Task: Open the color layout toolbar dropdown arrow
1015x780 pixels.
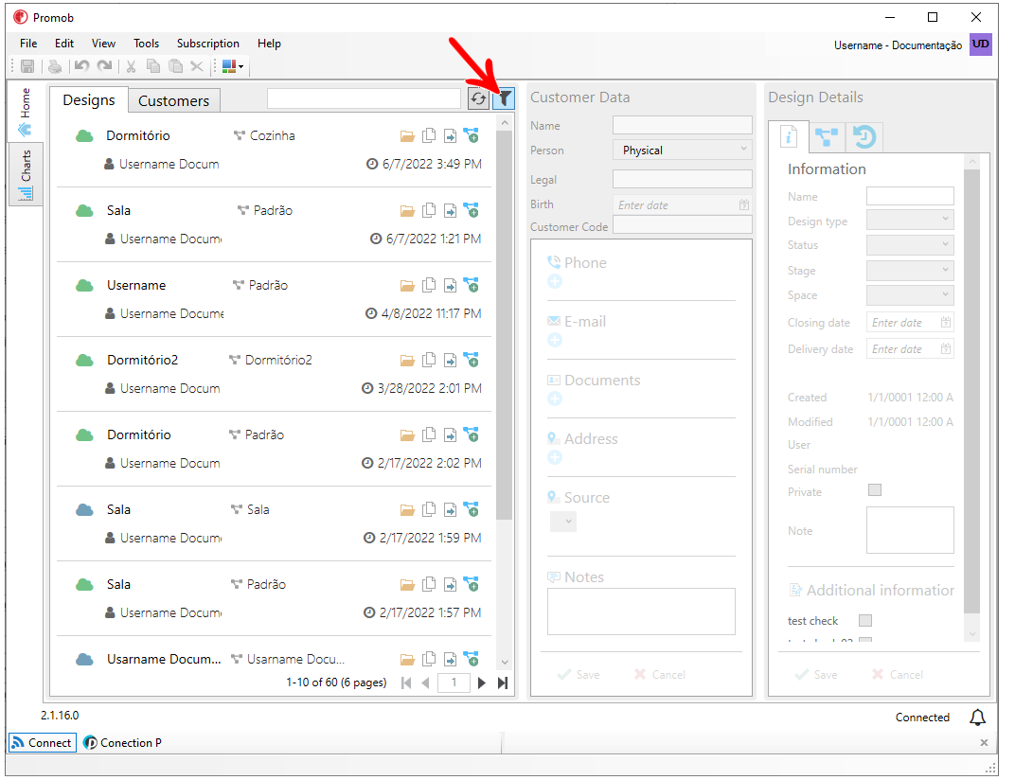Action: (240, 66)
